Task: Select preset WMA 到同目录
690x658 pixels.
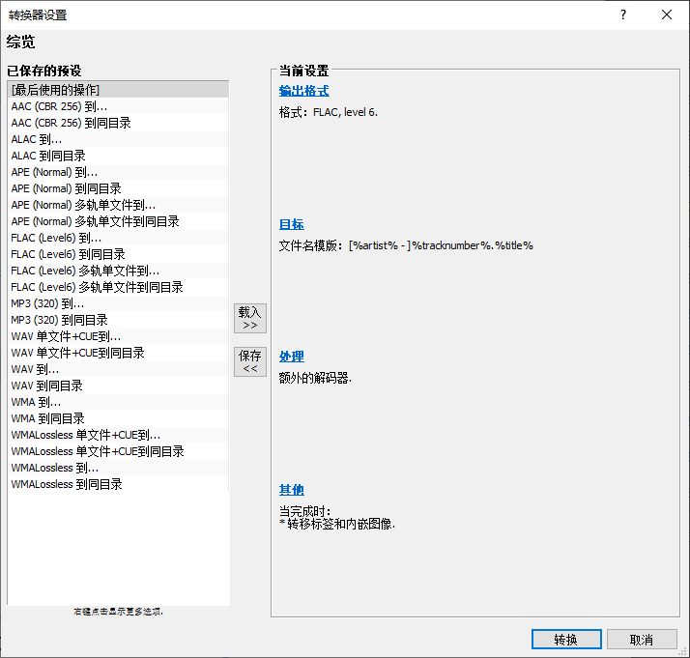Action: click(x=118, y=418)
